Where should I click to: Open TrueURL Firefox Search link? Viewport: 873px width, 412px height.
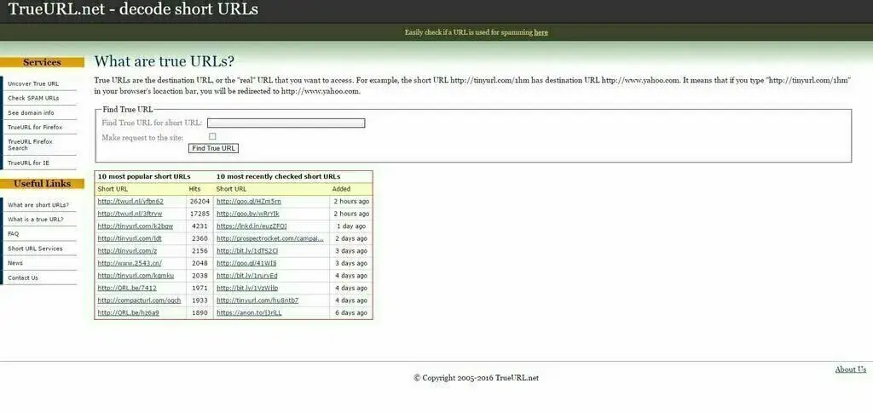point(30,145)
